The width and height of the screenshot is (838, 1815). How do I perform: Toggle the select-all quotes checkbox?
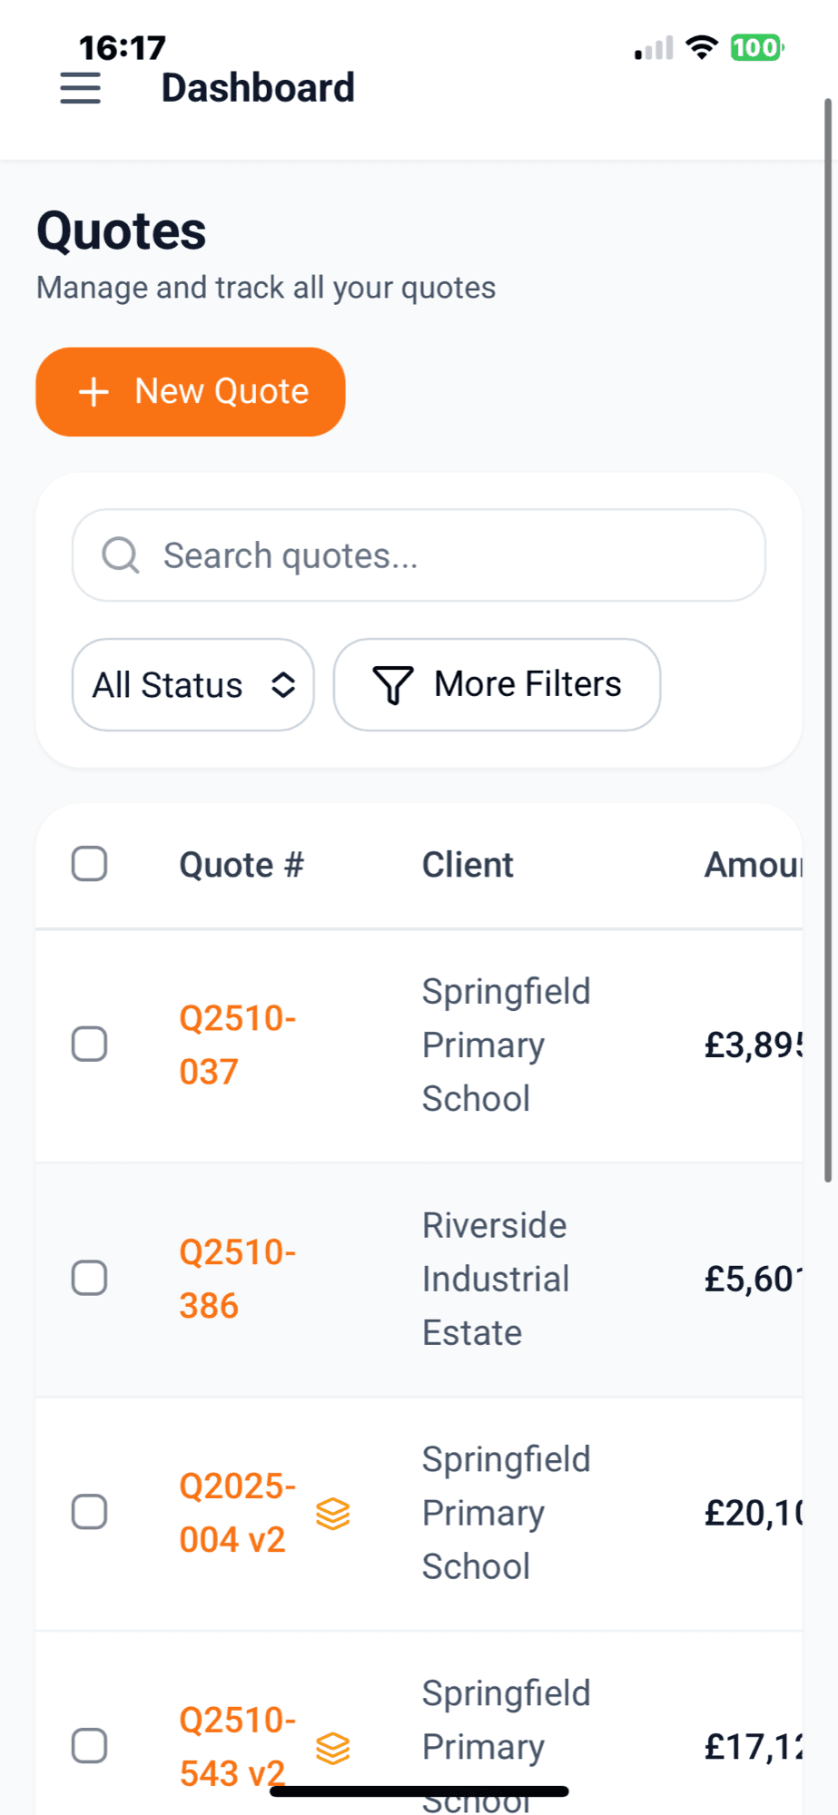(90, 864)
